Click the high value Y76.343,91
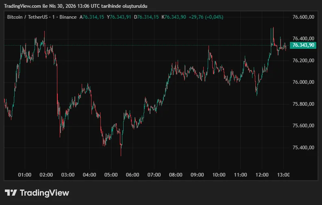The width and height of the screenshot is (322, 205). pyautogui.click(x=119, y=17)
